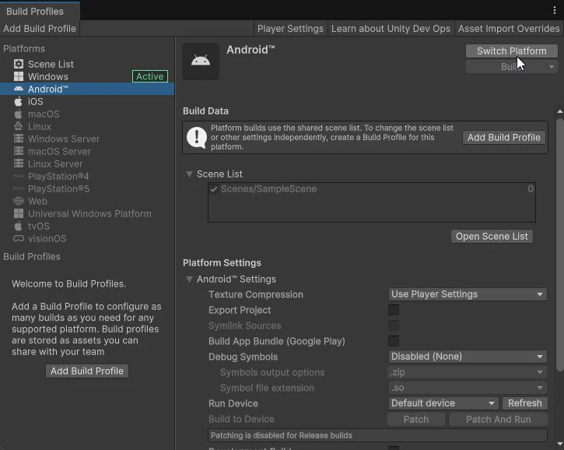Image resolution: width=564 pixels, height=450 pixels.
Task: Select the visionOS platform text
Action: tap(47, 238)
